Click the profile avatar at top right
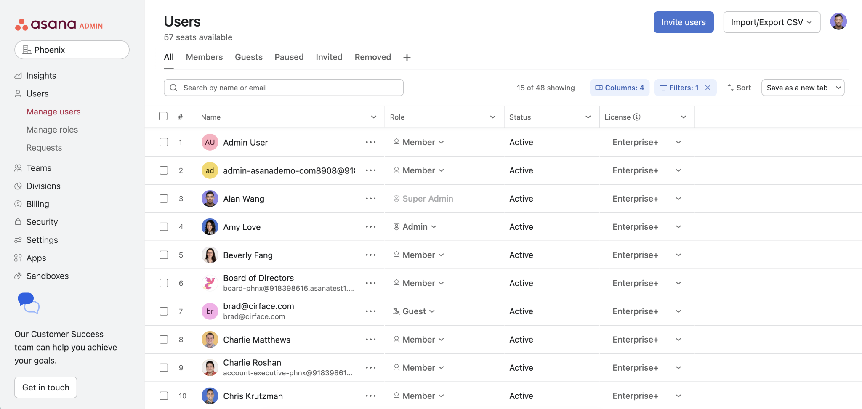The height and width of the screenshot is (409, 862). pos(838,21)
